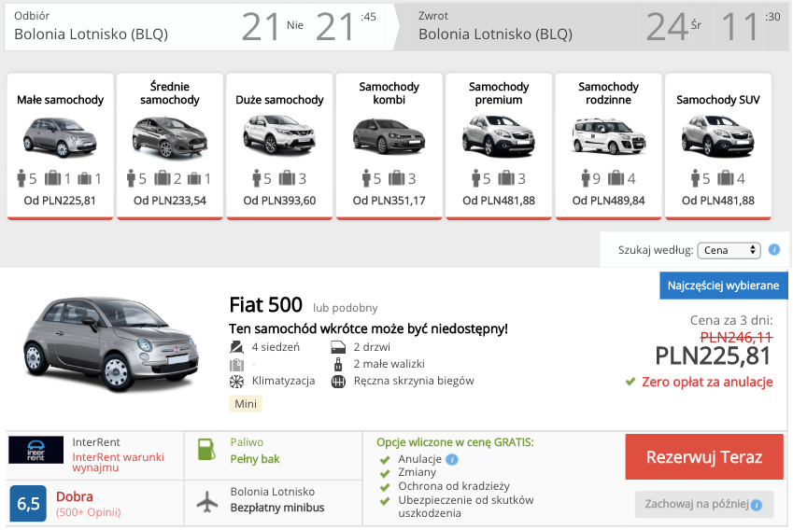Click the snowflake Klimatyzacja icon

pos(236,382)
